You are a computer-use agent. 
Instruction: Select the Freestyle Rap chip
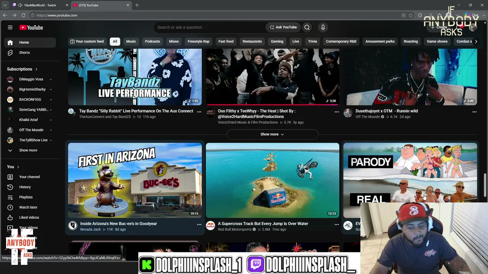(x=199, y=41)
